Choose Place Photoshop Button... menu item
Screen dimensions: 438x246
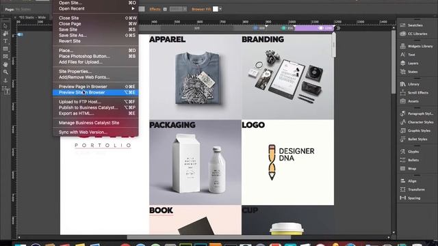pos(96,56)
